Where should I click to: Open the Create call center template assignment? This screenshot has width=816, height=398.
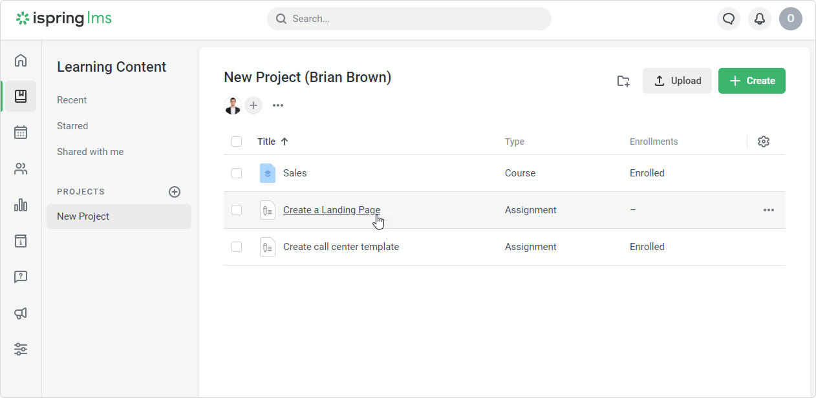pos(341,247)
